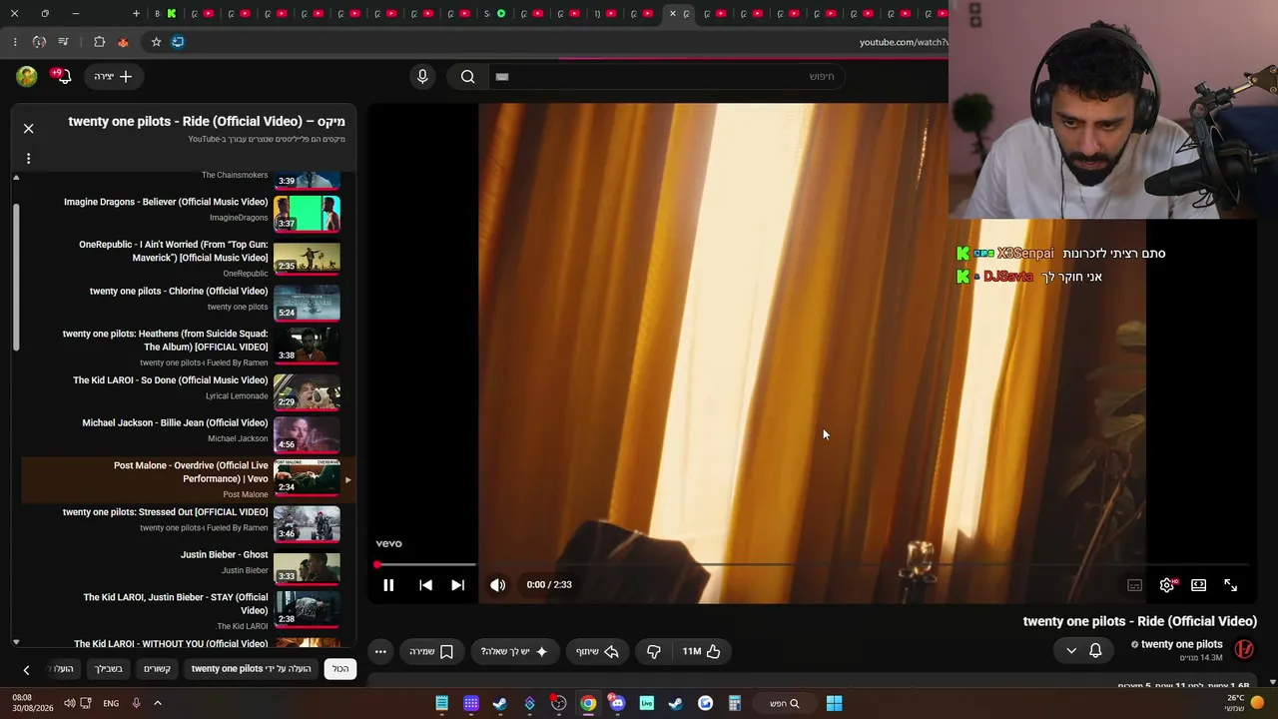1278x719 pixels.
Task: Open the twenty one pilots channel avatar
Action: pyautogui.click(x=1244, y=649)
